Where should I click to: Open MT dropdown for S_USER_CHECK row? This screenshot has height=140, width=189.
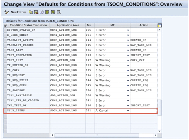pos(128,35)
